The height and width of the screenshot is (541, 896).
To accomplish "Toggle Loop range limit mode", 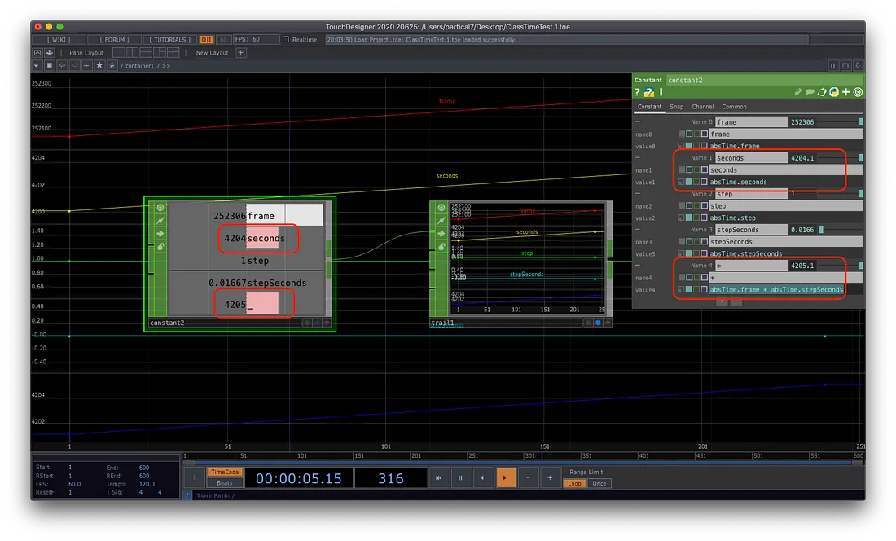I will click(x=574, y=483).
